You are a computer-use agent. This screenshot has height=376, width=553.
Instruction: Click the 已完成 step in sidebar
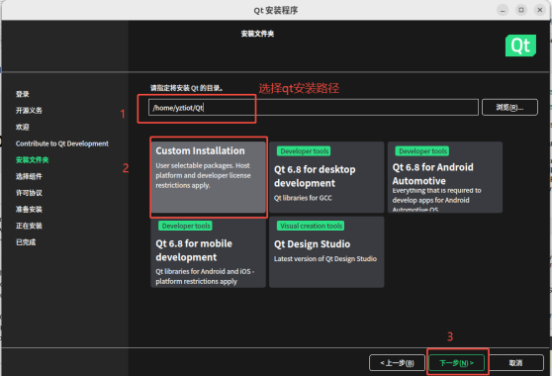pyautogui.click(x=26, y=242)
